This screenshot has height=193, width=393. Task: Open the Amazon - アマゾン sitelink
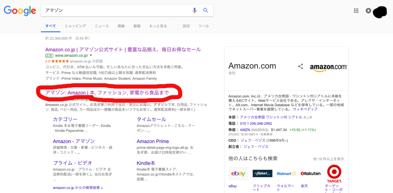click(x=74, y=141)
